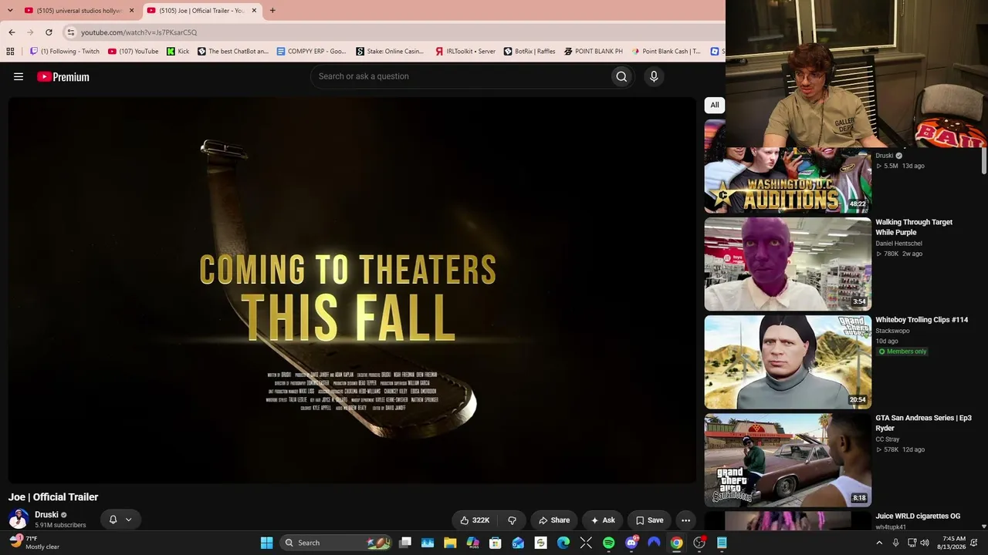Open Discord from the taskbar
Viewport: 988px width, 555px height.
click(631, 543)
